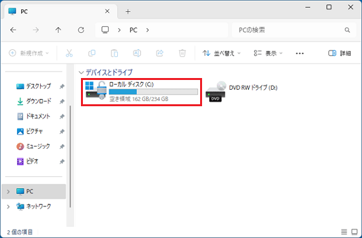Click pin icon next to ダウンロード
The height and width of the screenshot is (238, 362).
coord(62,102)
